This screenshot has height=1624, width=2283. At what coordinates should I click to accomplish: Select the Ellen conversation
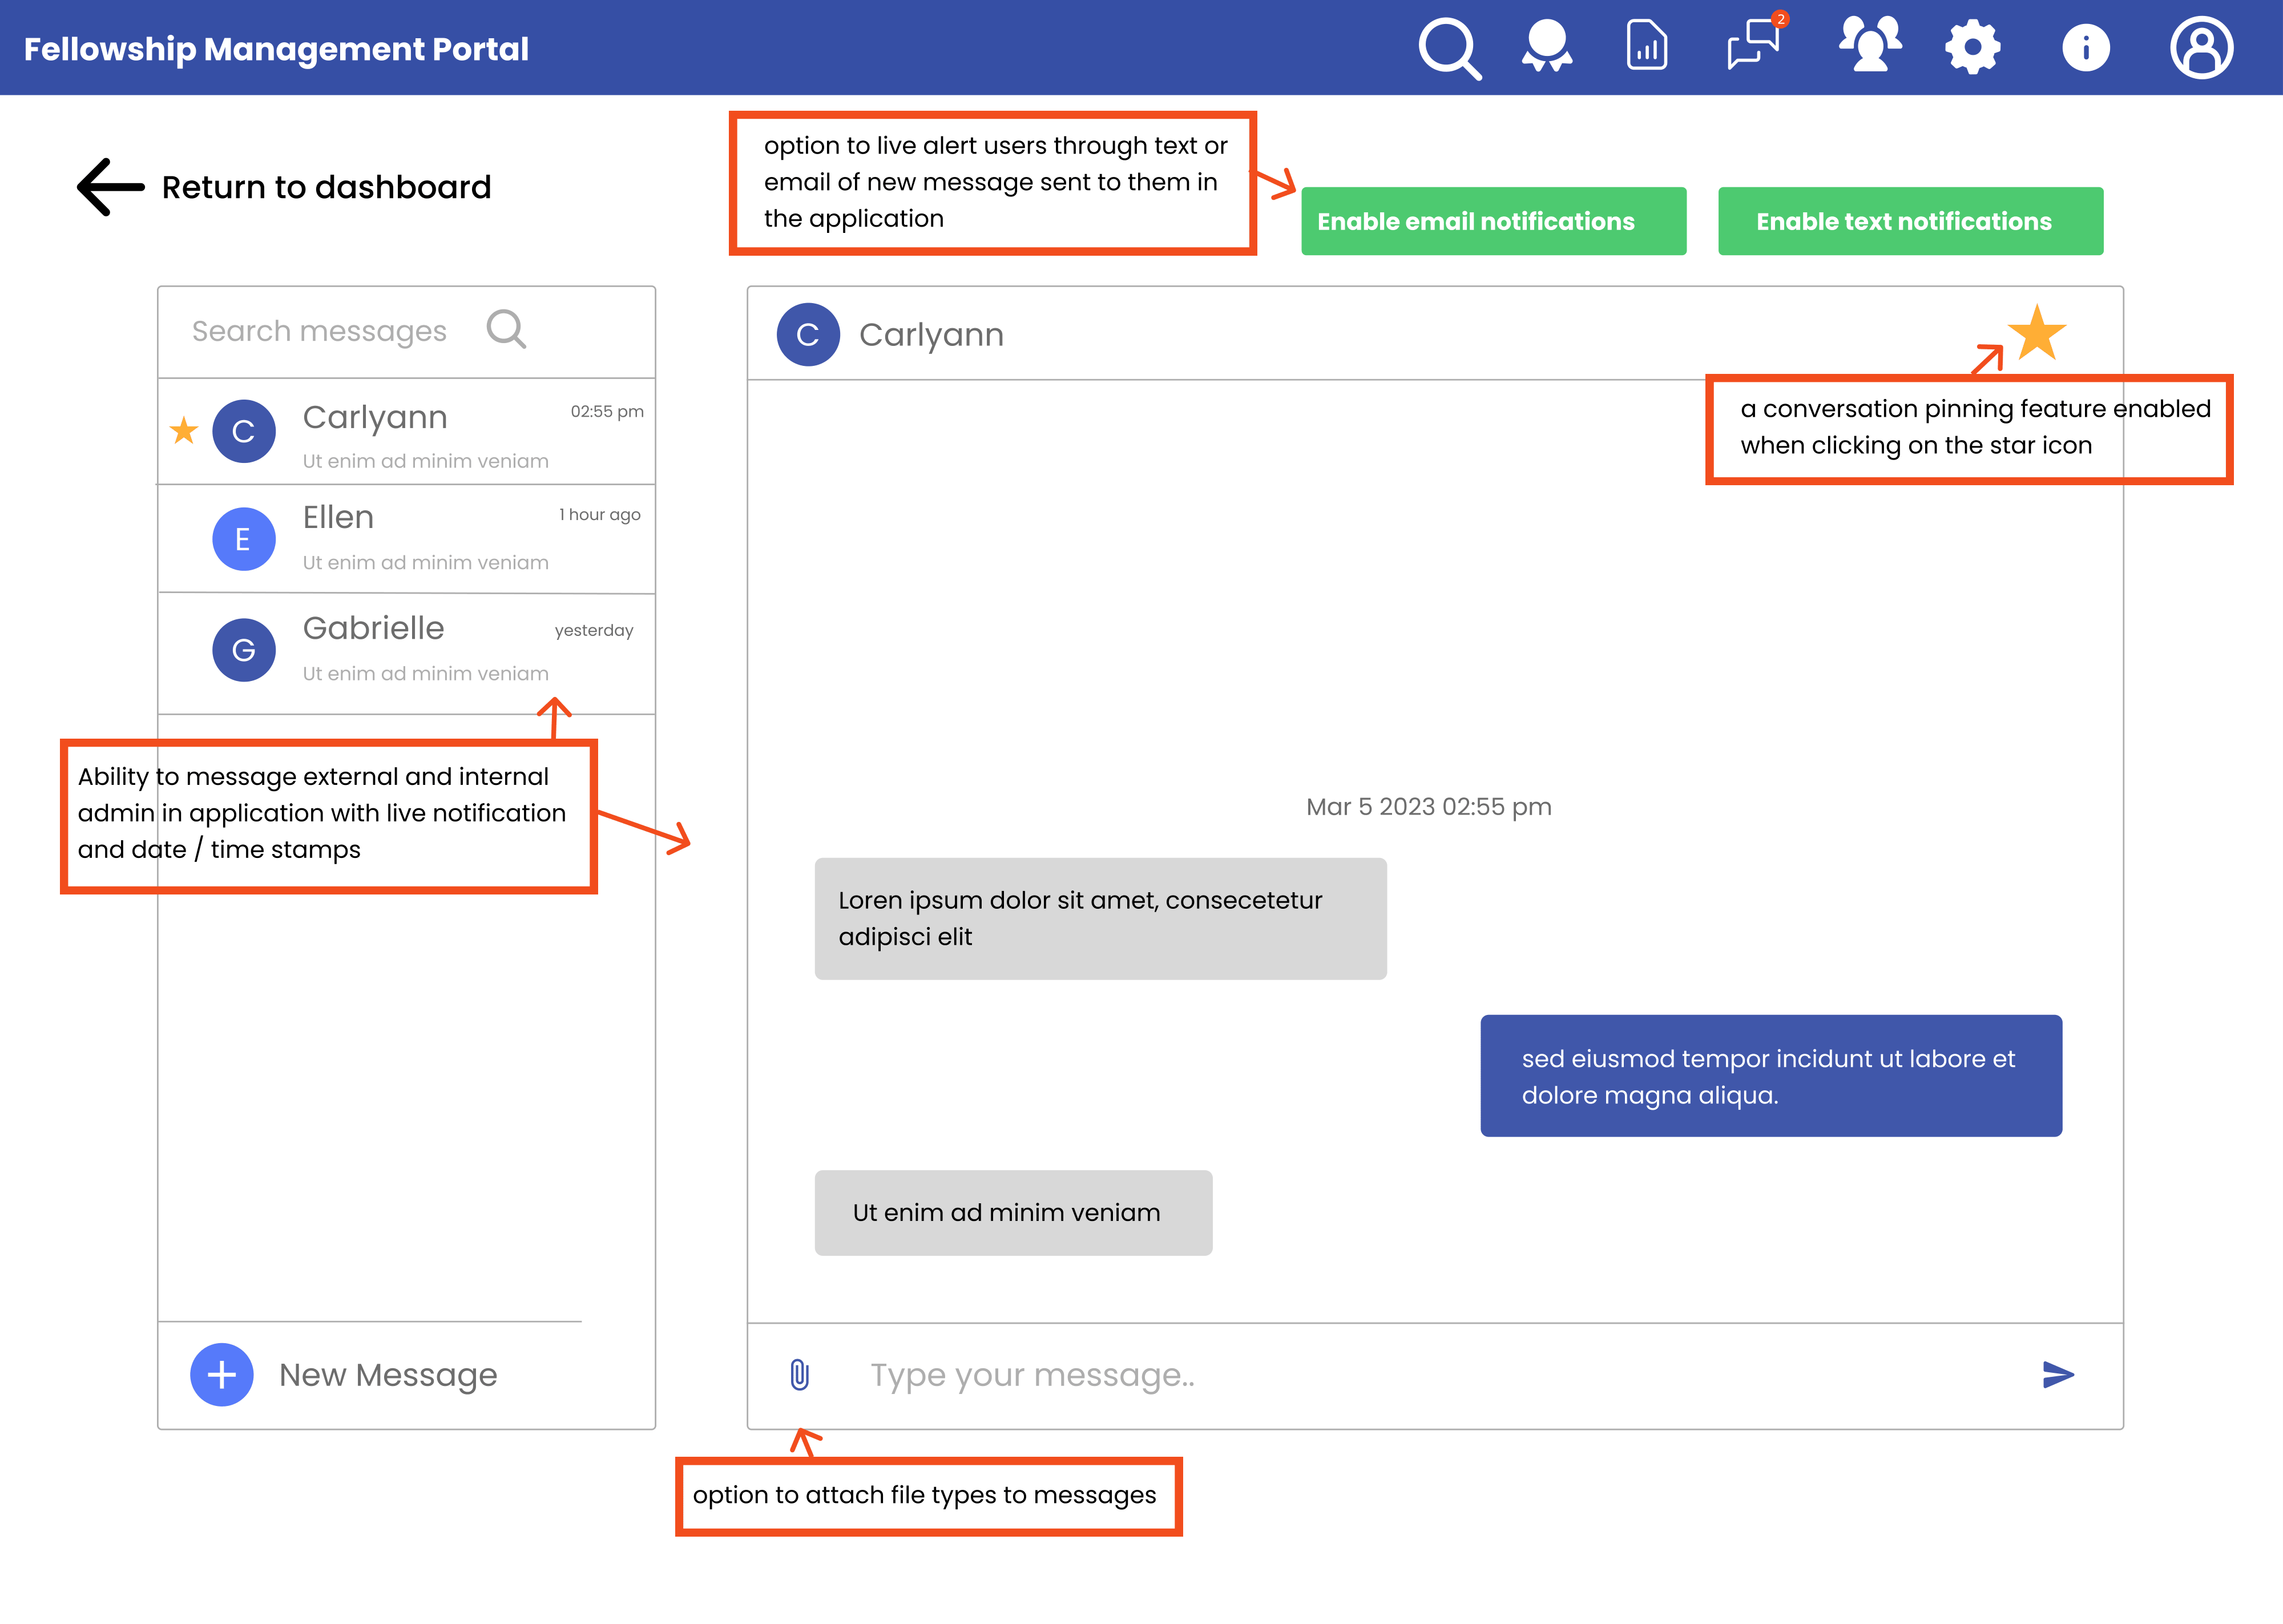[x=406, y=539]
